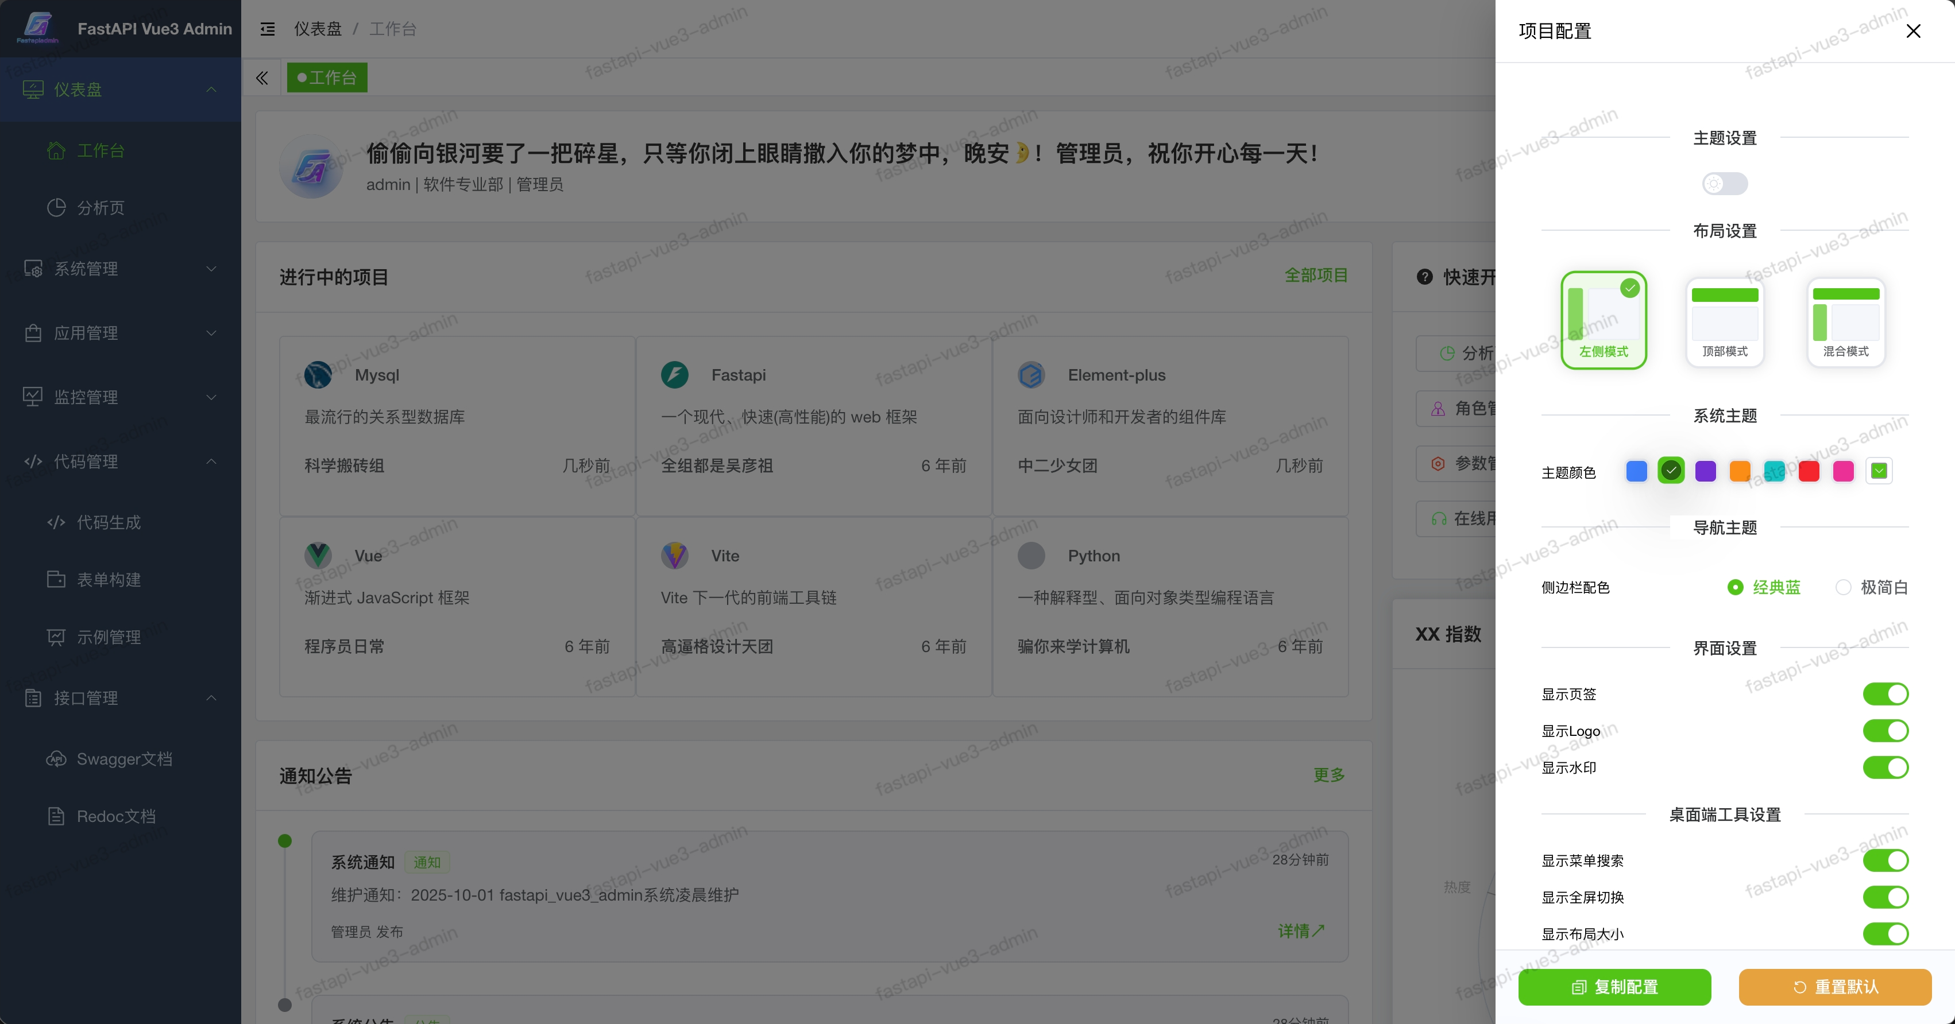Click the sidebar collapse hamburger icon
This screenshot has height=1024, width=1955.
pyautogui.click(x=267, y=29)
